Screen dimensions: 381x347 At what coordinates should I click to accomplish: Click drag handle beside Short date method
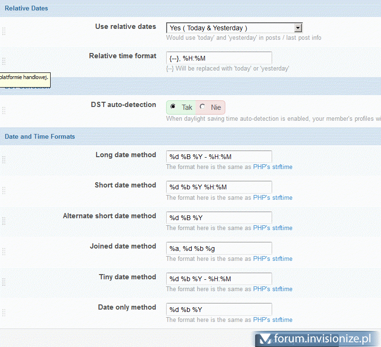[4, 190]
